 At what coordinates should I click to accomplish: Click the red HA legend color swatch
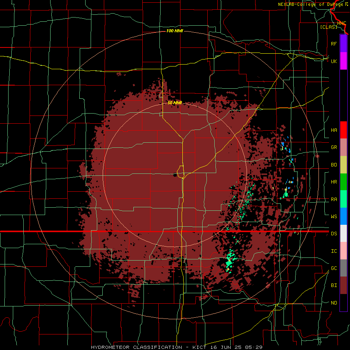[343, 130]
